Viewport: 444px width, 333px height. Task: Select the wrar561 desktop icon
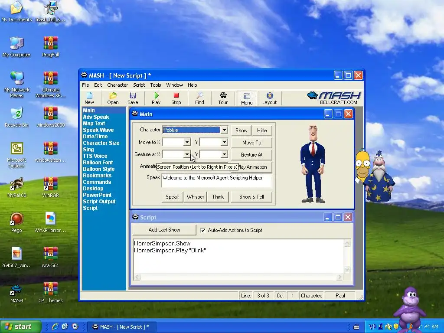pyautogui.click(x=50, y=258)
